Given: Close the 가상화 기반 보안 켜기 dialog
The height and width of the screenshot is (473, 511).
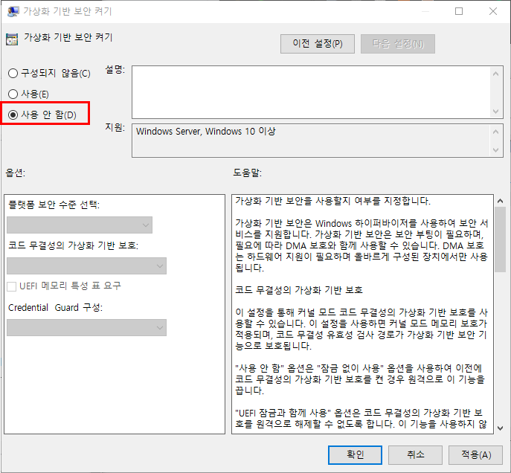Looking at the screenshot, I should (493, 11).
